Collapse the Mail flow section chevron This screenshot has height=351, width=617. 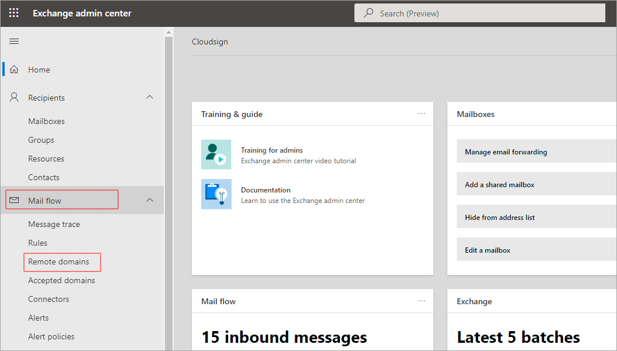pyautogui.click(x=150, y=200)
